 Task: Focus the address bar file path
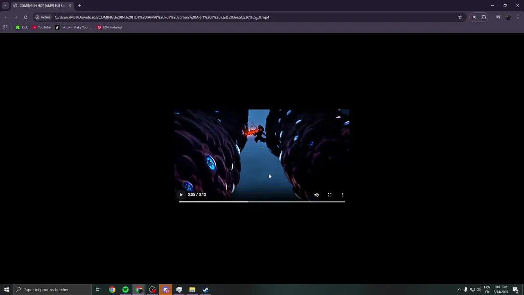[162, 17]
